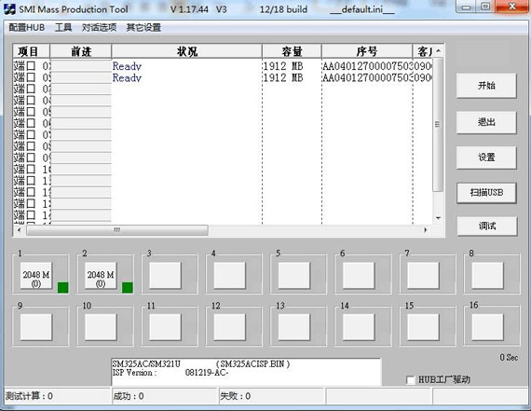Click port 1 slot showing 2048 M
Screen dimensions: 531x411
point(36,276)
